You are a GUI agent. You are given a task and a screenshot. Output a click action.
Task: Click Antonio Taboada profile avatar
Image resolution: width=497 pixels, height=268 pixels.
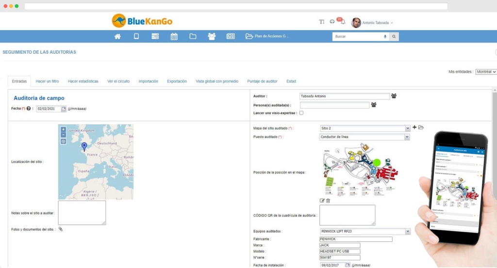pyautogui.click(x=356, y=23)
